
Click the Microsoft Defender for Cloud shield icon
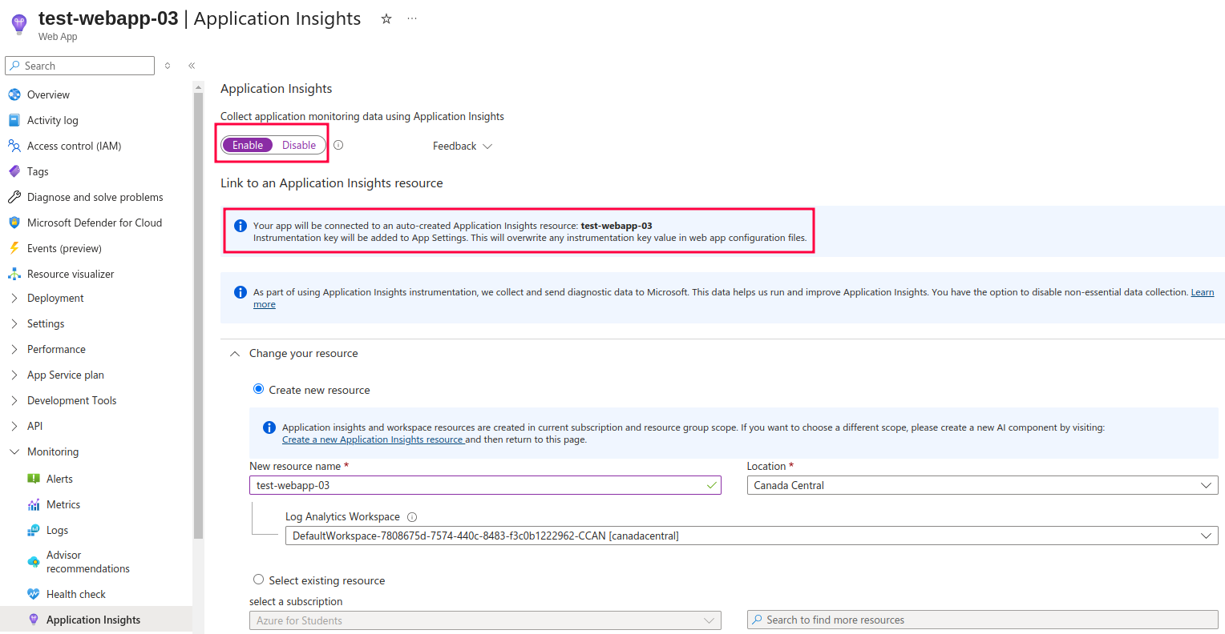tap(14, 223)
